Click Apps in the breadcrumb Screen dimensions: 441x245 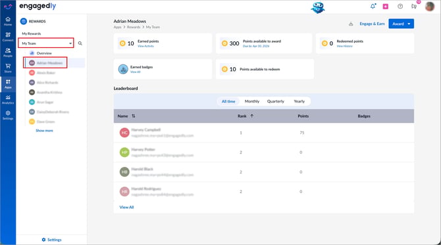117,27
